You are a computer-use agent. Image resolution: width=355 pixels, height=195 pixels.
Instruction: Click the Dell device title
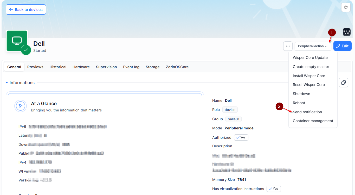39,43
